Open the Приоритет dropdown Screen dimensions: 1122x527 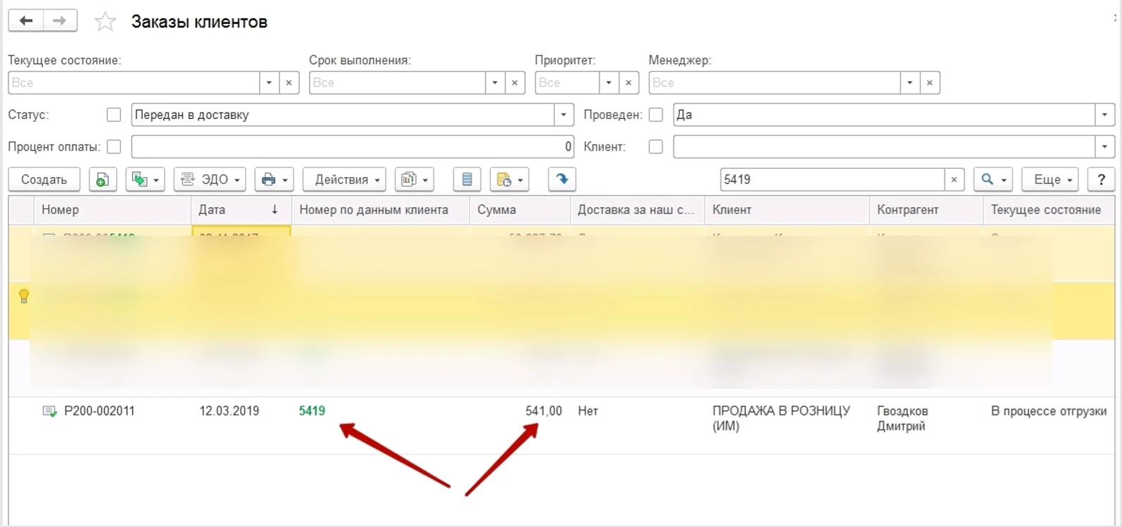(609, 83)
